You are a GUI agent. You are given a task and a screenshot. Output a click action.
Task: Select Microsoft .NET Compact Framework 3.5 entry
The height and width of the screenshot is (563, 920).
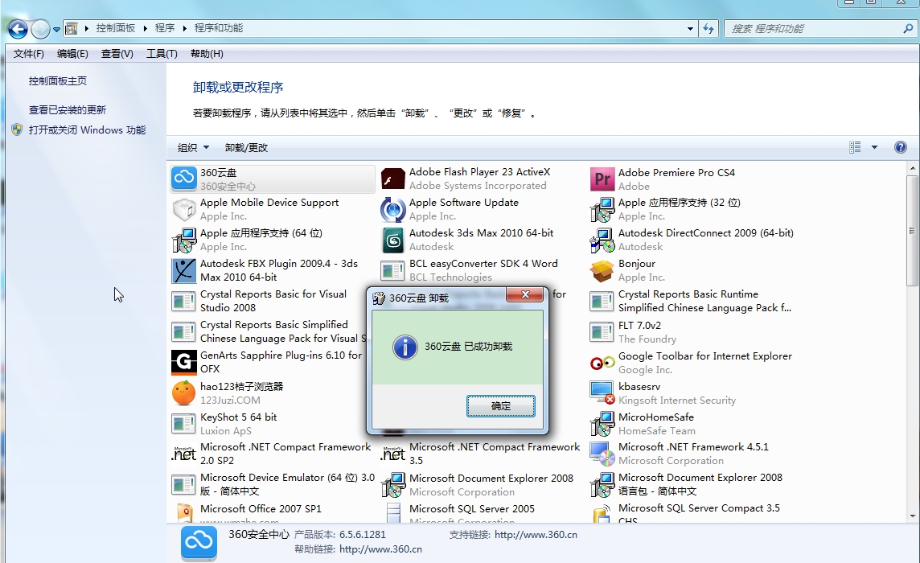[x=480, y=454]
